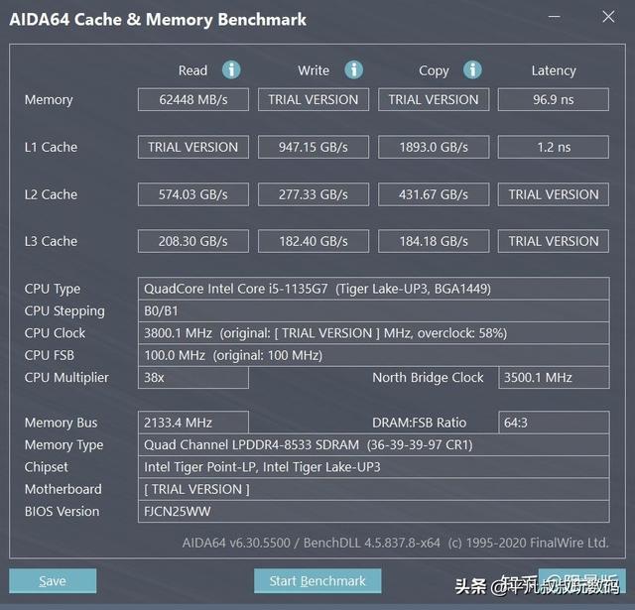
Task: Click the Chipset label
Action: point(47,467)
